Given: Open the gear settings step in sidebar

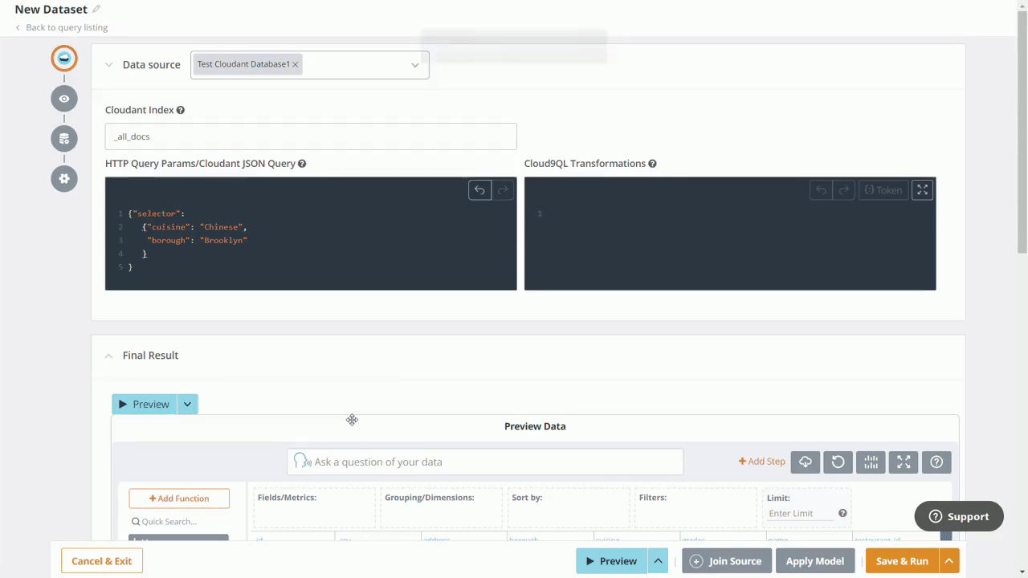Looking at the screenshot, I should (x=64, y=178).
